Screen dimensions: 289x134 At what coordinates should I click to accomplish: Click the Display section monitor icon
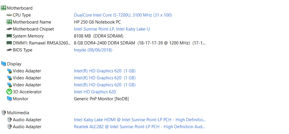[x=3, y=64]
